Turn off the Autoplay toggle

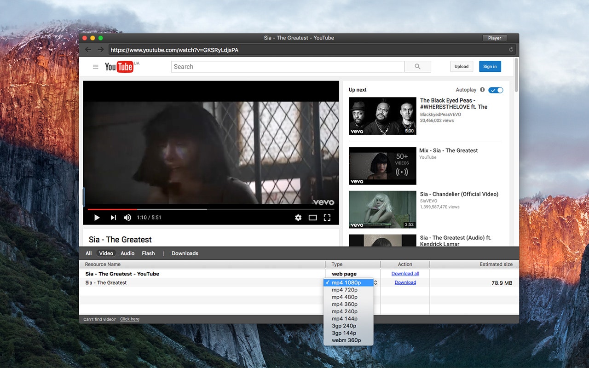[496, 90]
